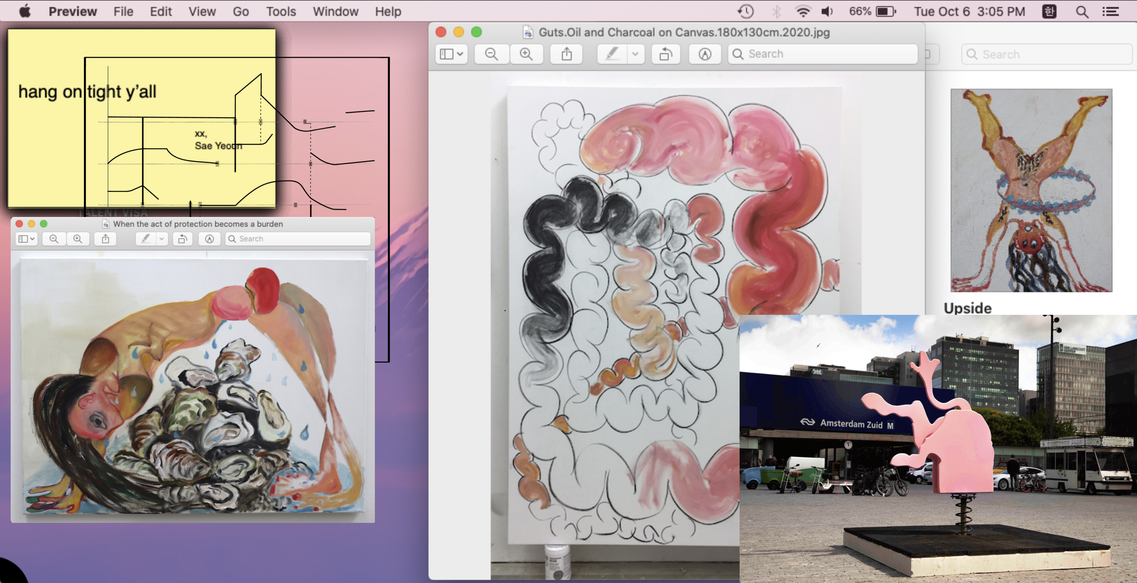Open the Tools menu

tap(281, 11)
